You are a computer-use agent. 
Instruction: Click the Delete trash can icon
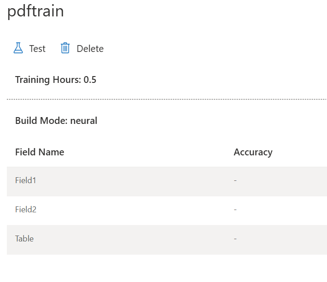(x=65, y=48)
